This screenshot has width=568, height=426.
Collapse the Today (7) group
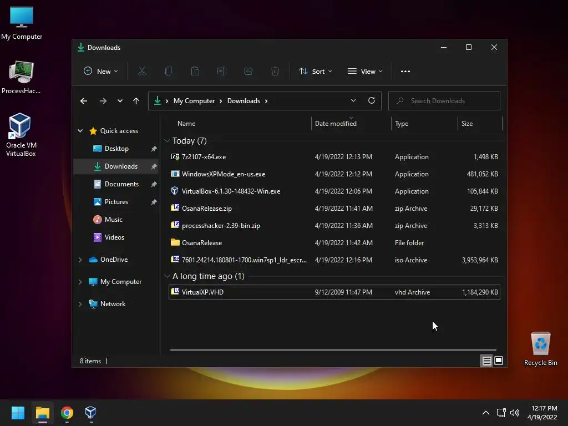click(167, 140)
